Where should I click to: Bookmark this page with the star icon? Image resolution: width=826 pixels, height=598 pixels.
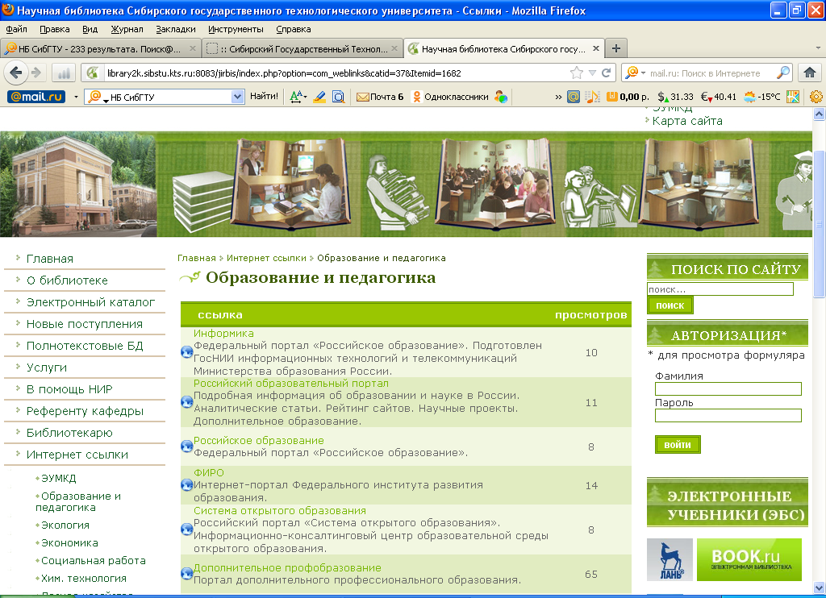[577, 73]
